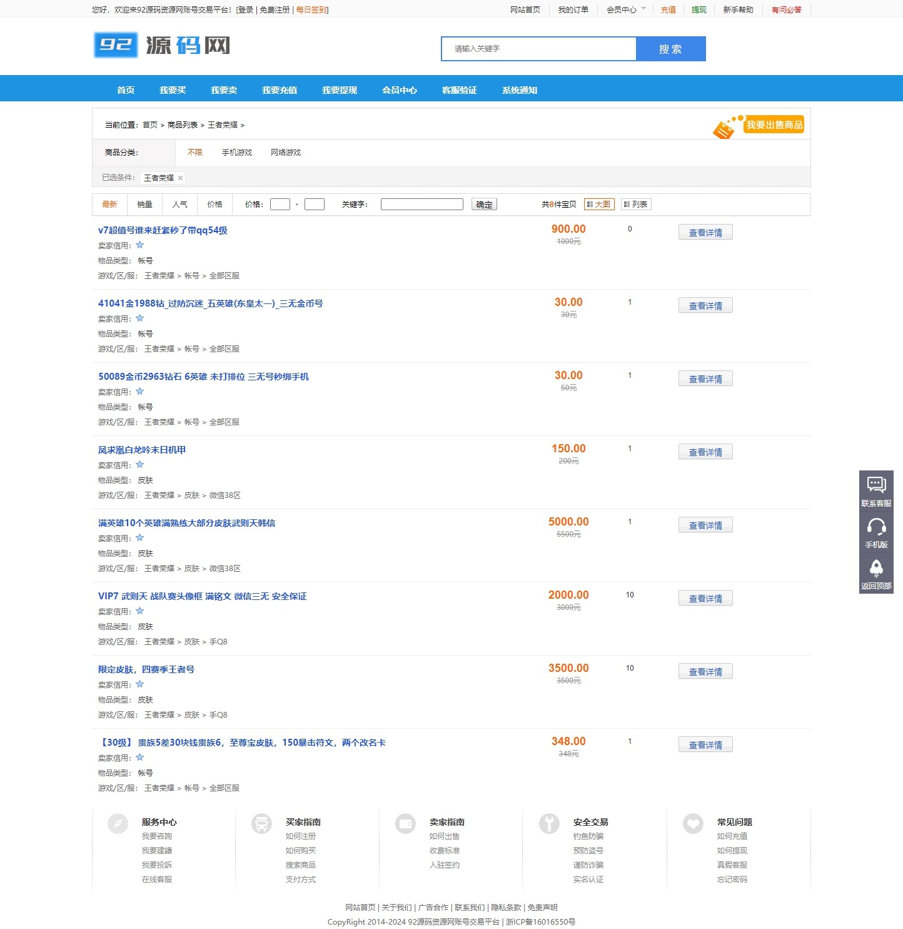
Task: Click seller credit star for 凤求凰白龙吟 listing
Action: pyautogui.click(x=139, y=465)
